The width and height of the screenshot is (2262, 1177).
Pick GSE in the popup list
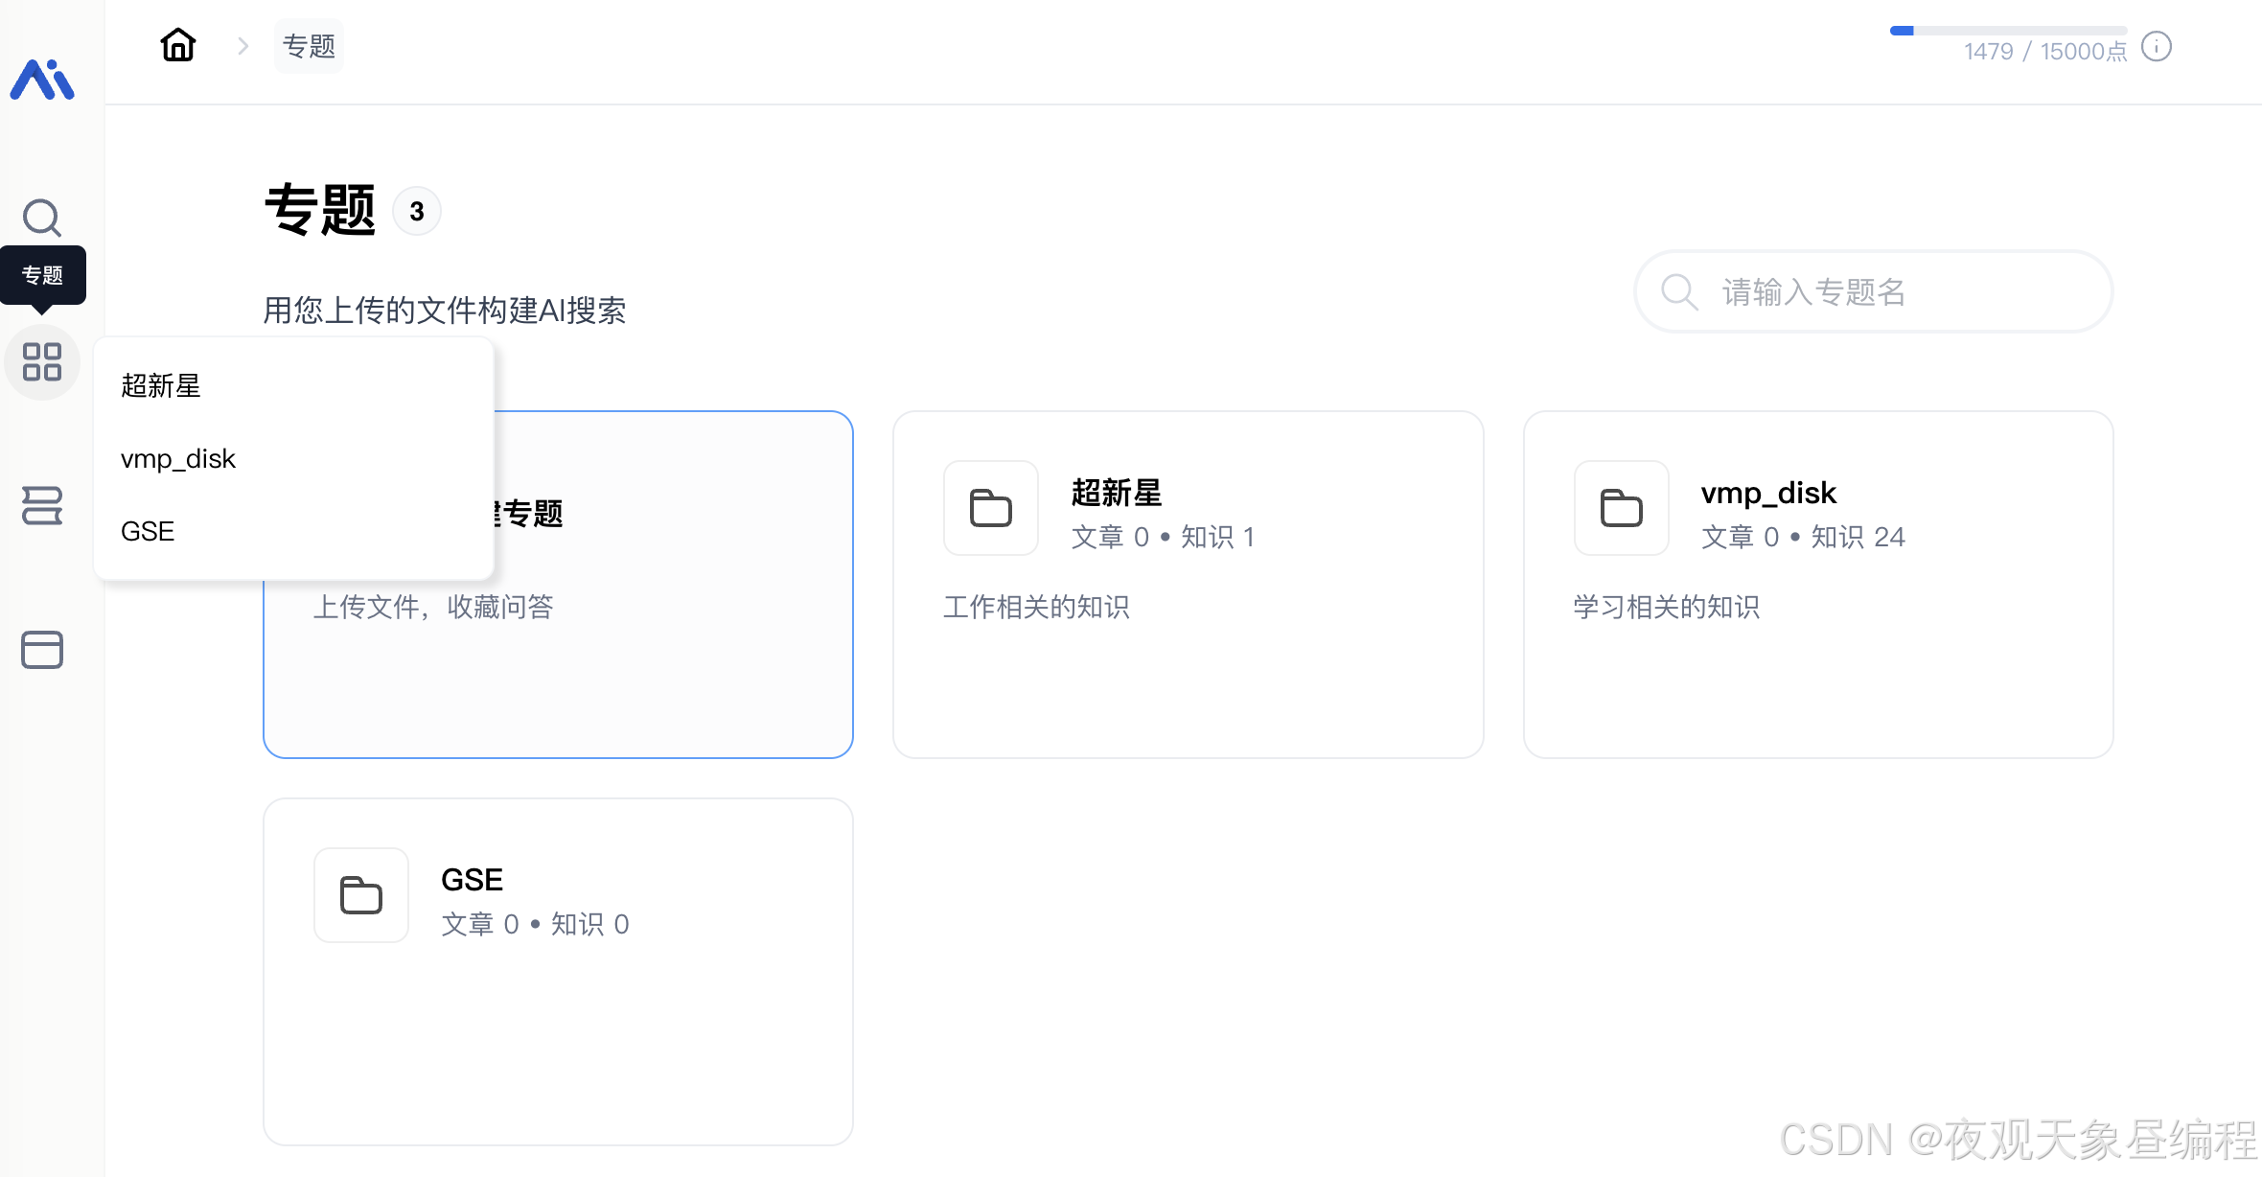pos(148,531)
